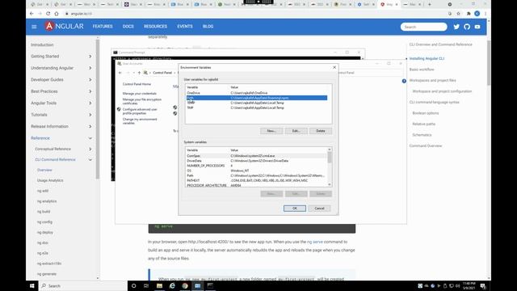This screenshot has width=517, height=291.
Task: Select PATHEXT system variable row
Action: click(256, 180)
